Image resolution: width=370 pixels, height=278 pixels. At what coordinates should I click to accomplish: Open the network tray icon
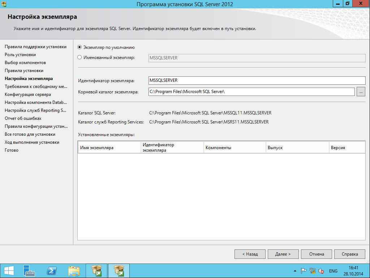[313, 271]
